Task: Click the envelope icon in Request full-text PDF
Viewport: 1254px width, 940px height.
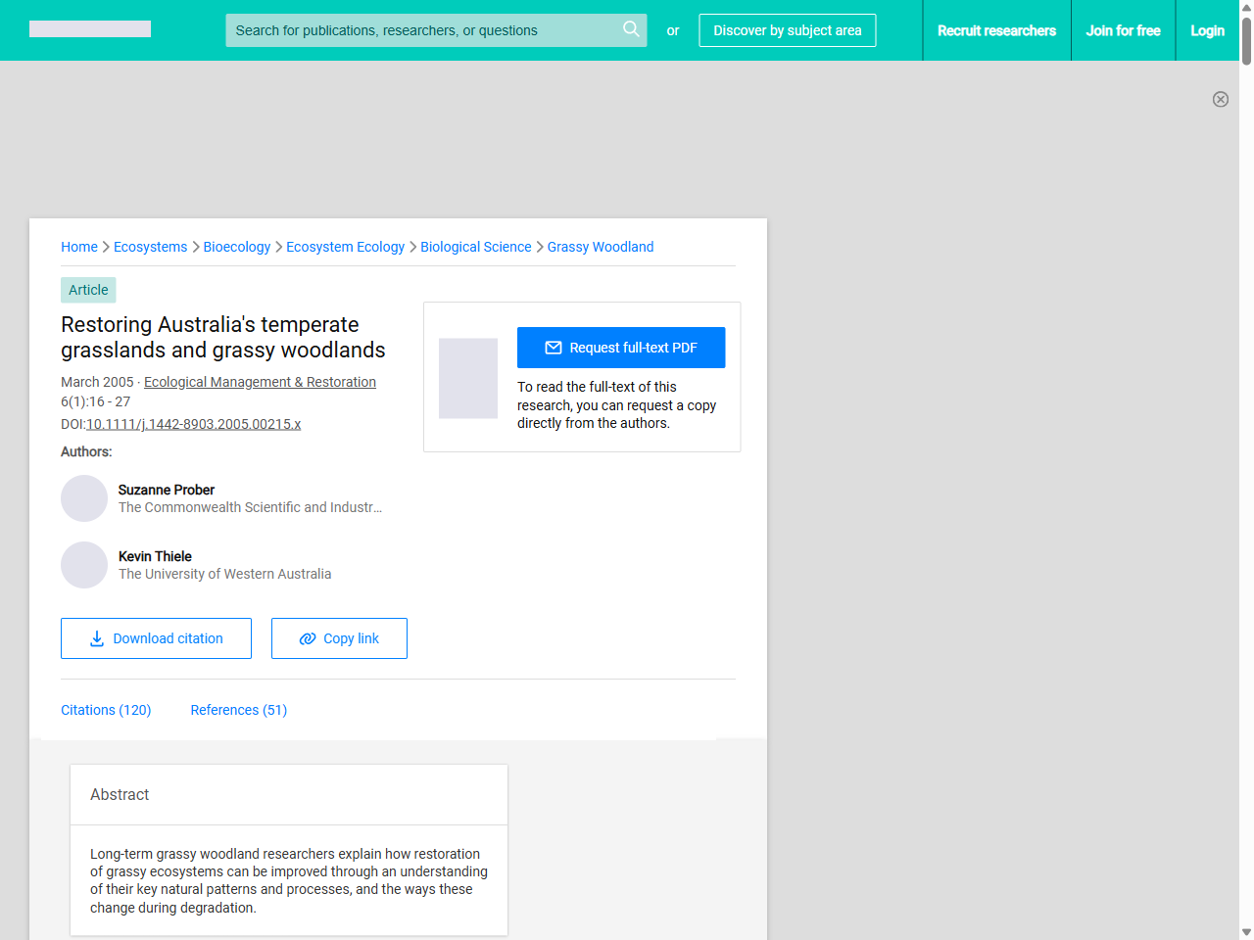Action: (554, 347)
